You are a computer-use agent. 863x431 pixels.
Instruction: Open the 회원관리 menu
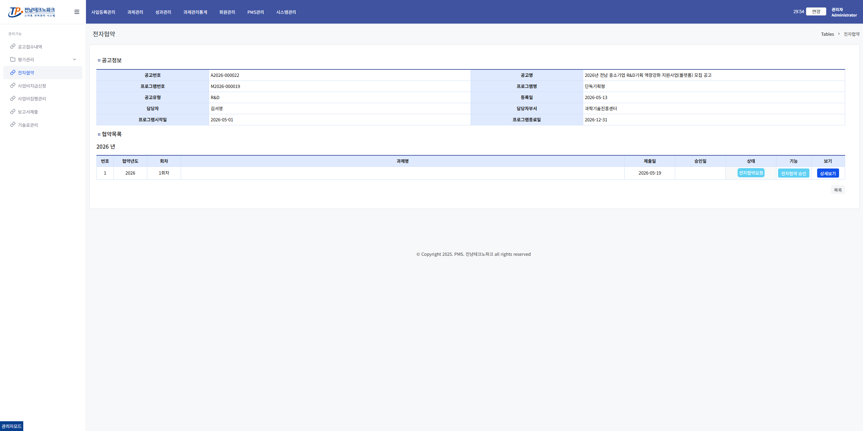click(x=227, y=12)
